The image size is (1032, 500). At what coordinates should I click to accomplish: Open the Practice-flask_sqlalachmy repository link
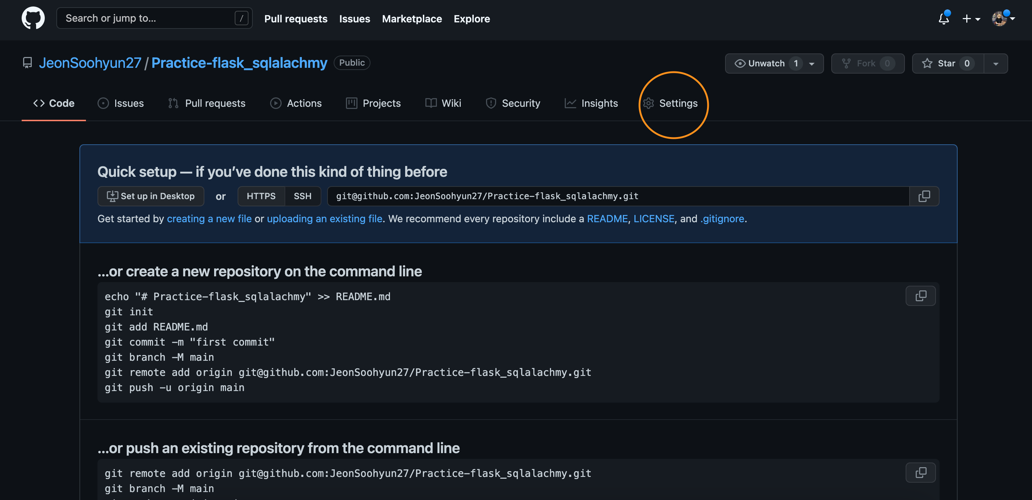point(239,63)
